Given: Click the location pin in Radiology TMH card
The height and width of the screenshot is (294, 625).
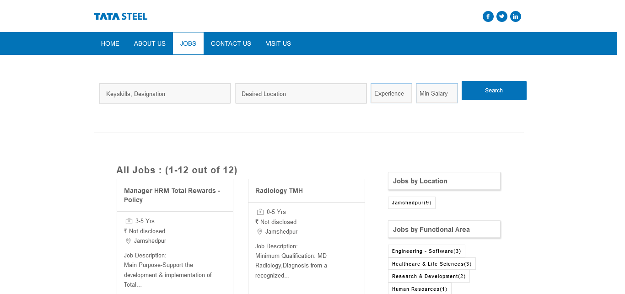Looking at the screenshot, I should (259, 232).
